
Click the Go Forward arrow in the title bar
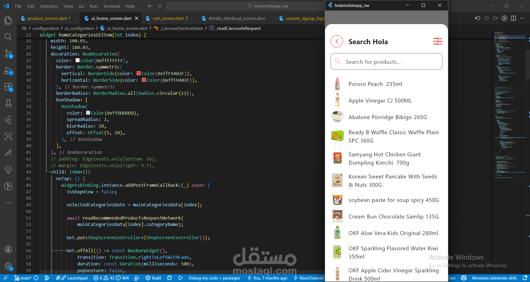159,6
